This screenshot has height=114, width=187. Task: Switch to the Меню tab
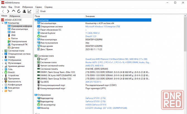[4, 16]
